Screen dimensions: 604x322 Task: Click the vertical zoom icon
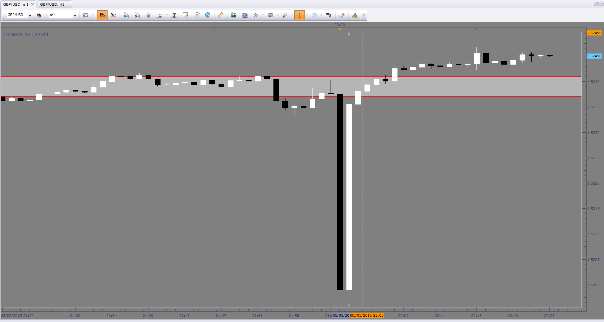[x=160, y=15]
